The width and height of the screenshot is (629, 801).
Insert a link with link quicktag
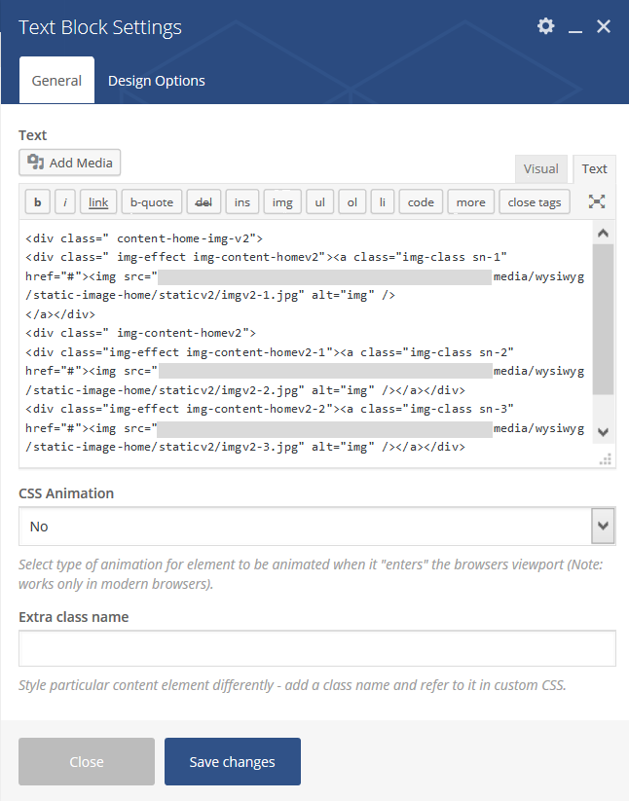[98, 202]
